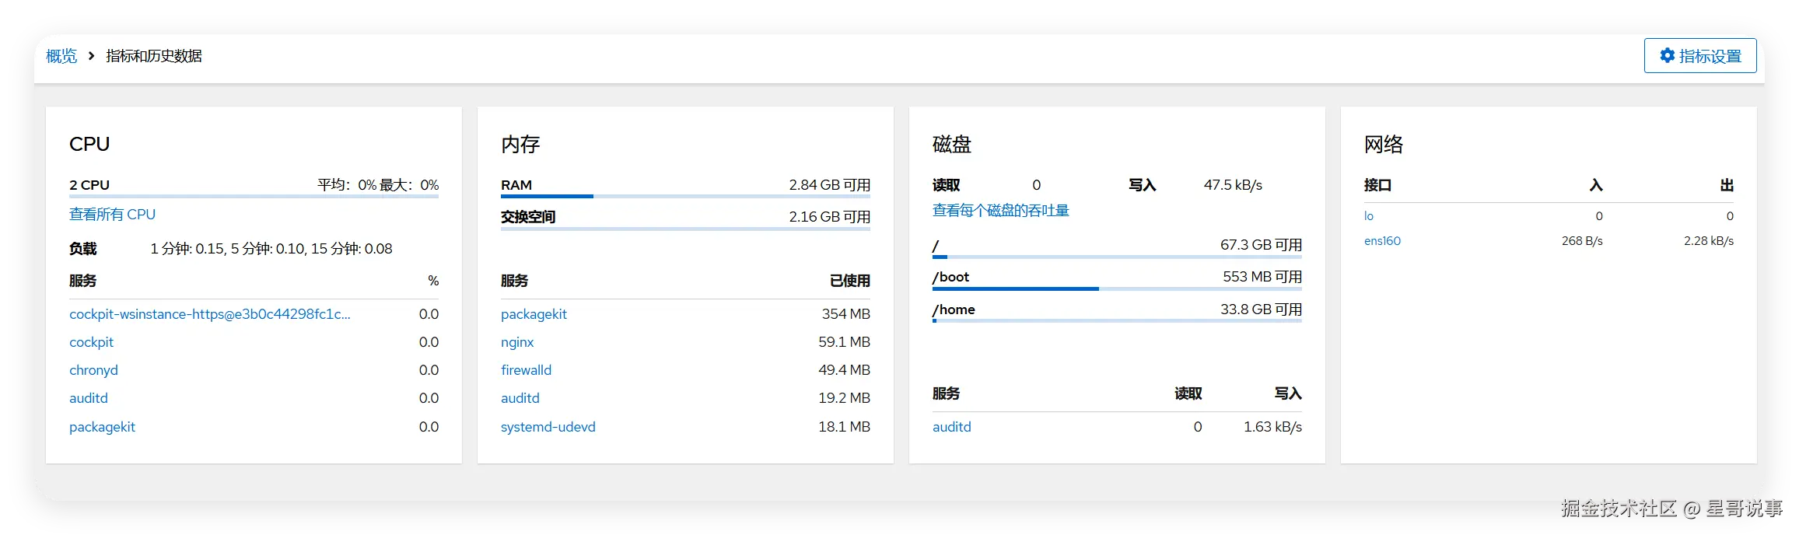Screen dimensions: 1799x535
Task: Click the 交换空间 swap usage bar
Action: pyautogui.click(x=685, y=229)
